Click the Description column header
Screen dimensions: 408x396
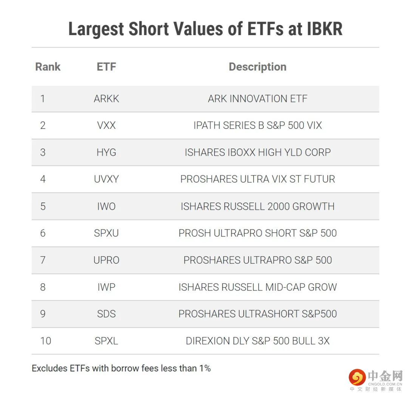[257, 67]
